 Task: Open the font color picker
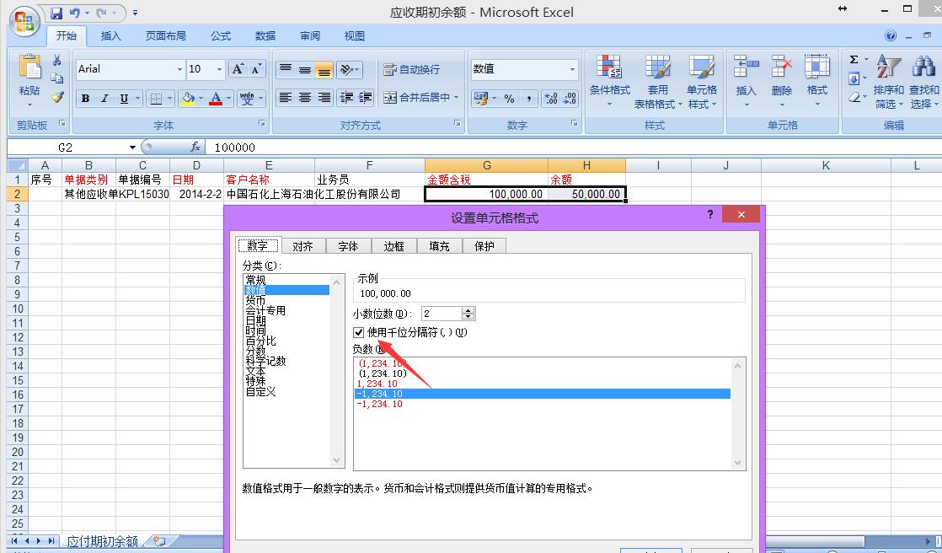[227, 99]
